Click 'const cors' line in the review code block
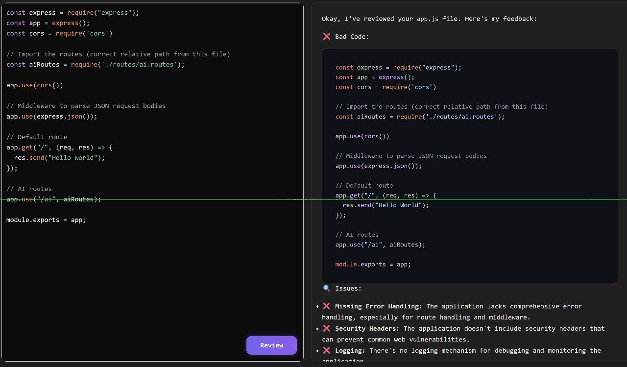 click(x=386, y=87)
